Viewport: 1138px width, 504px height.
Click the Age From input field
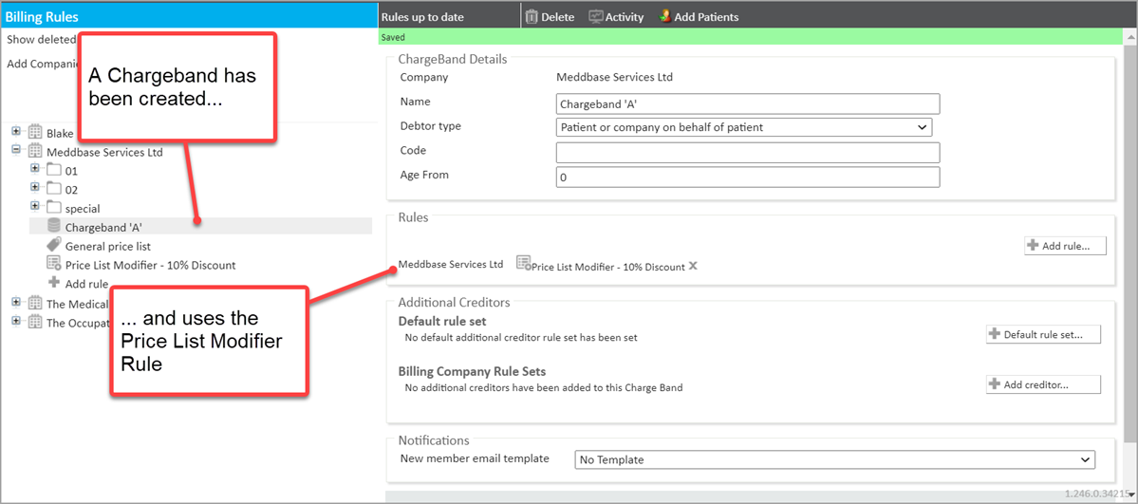coord(747,177)
